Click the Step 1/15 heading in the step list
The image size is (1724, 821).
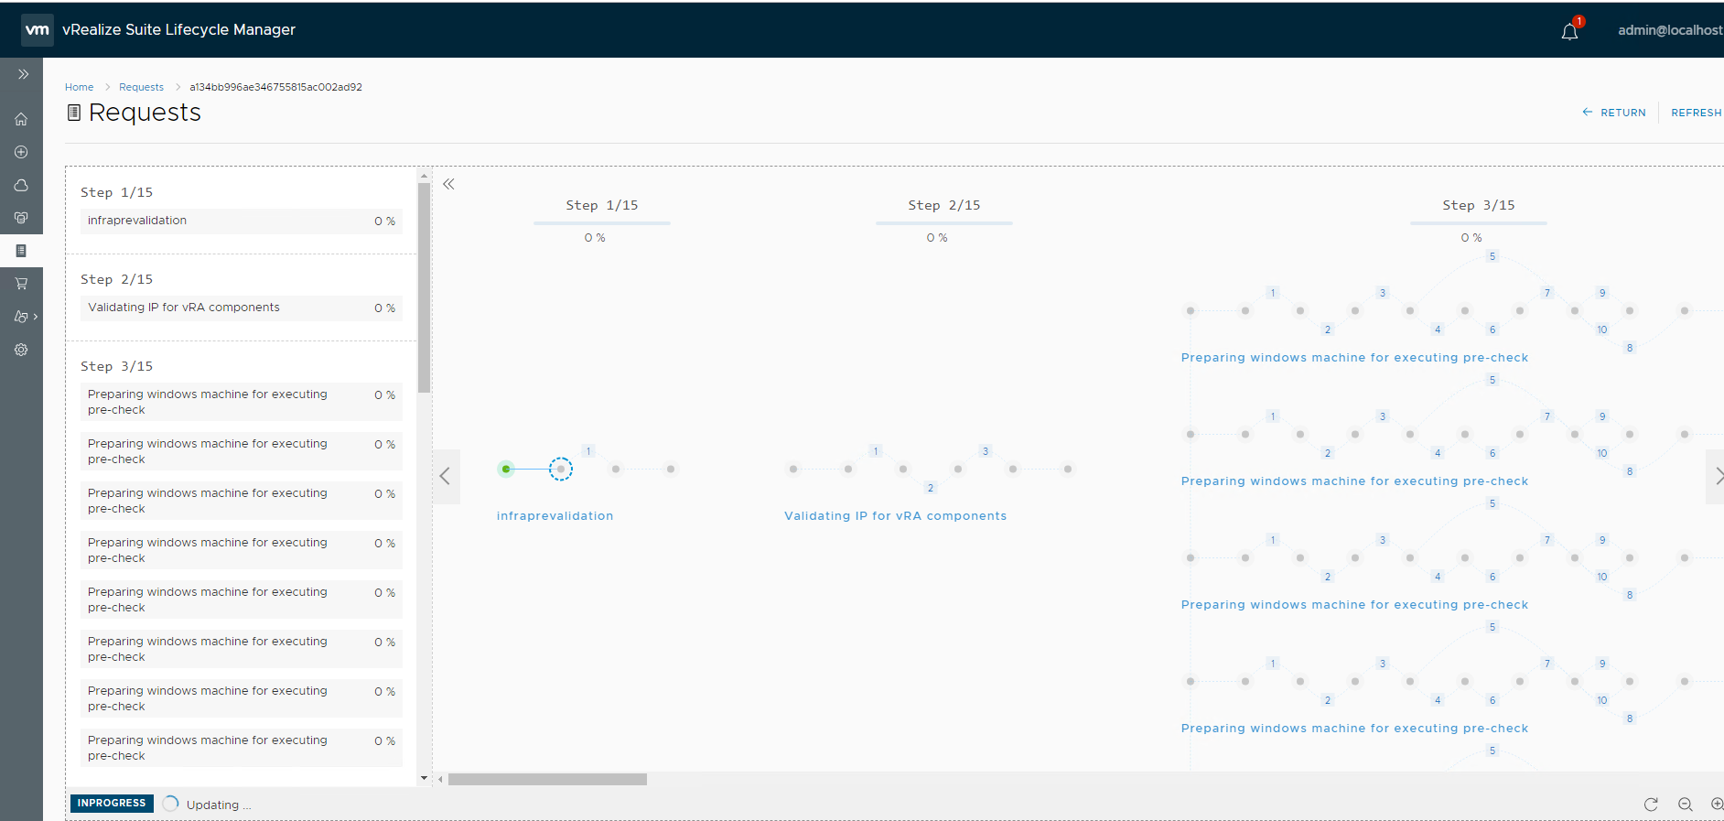click(x=116, y=192)
